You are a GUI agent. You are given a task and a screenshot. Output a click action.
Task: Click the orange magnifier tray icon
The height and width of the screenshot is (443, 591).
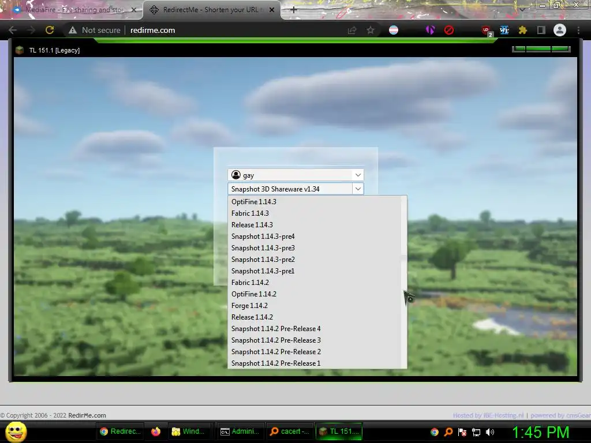click(448, 432)
